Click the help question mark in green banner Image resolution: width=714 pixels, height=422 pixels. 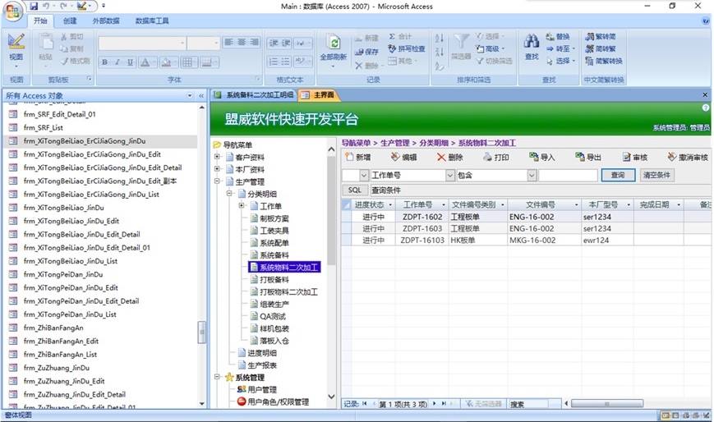click(705, 108)
